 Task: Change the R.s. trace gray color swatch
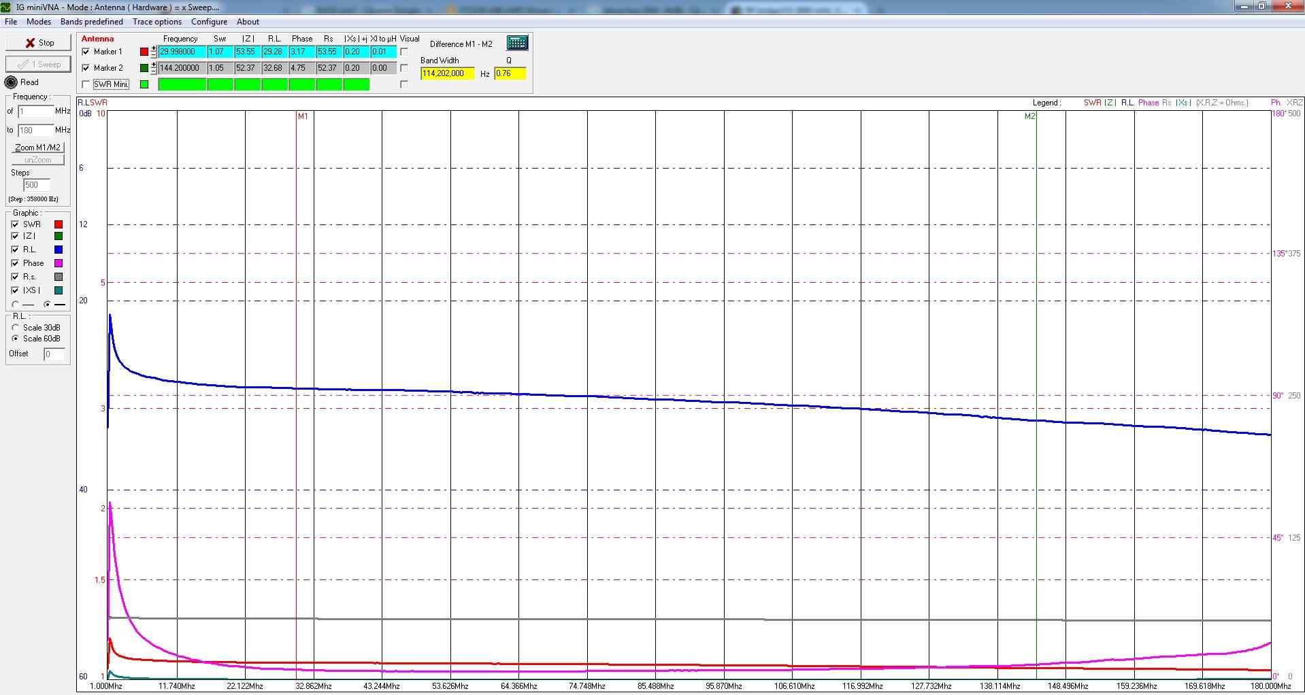[59, 277]
